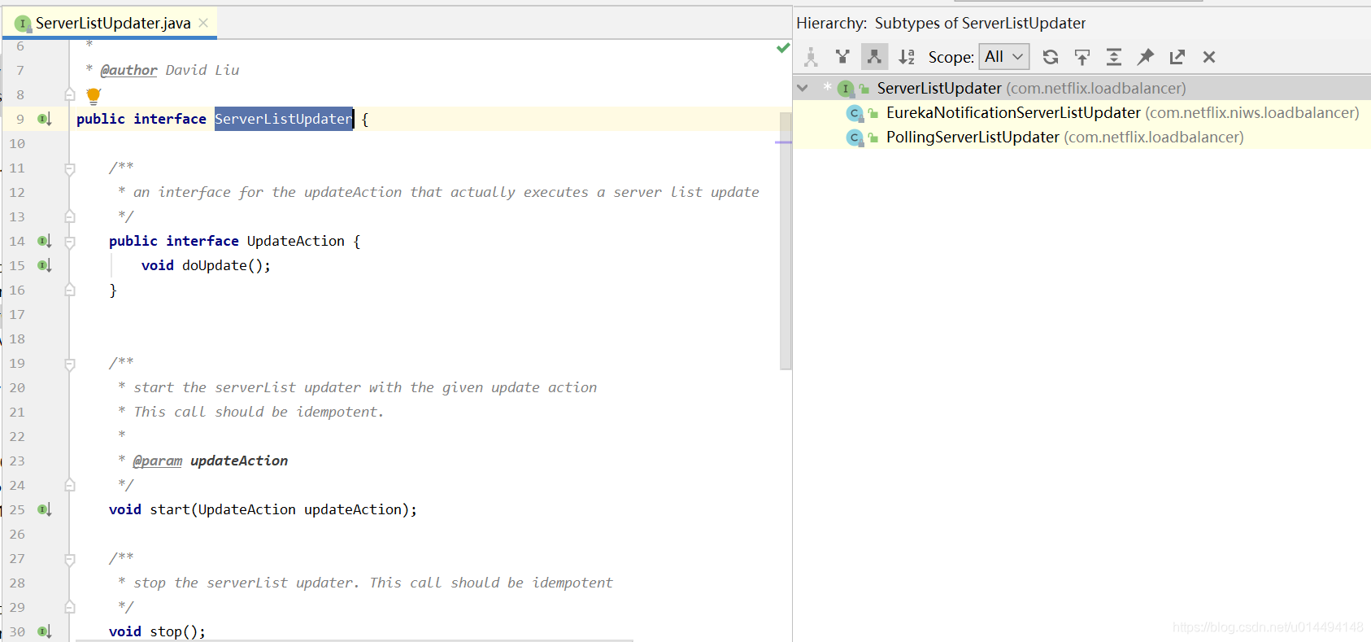This screenshot has height=642, width=1371.
Task: Click the start method name on line 25
Action: coord(170,509)
